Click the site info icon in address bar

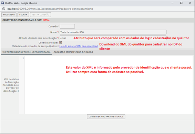click(x=3, y=9)
